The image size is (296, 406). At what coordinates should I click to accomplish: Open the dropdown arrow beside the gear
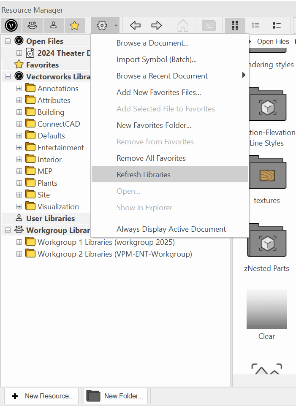click(116, 25)
